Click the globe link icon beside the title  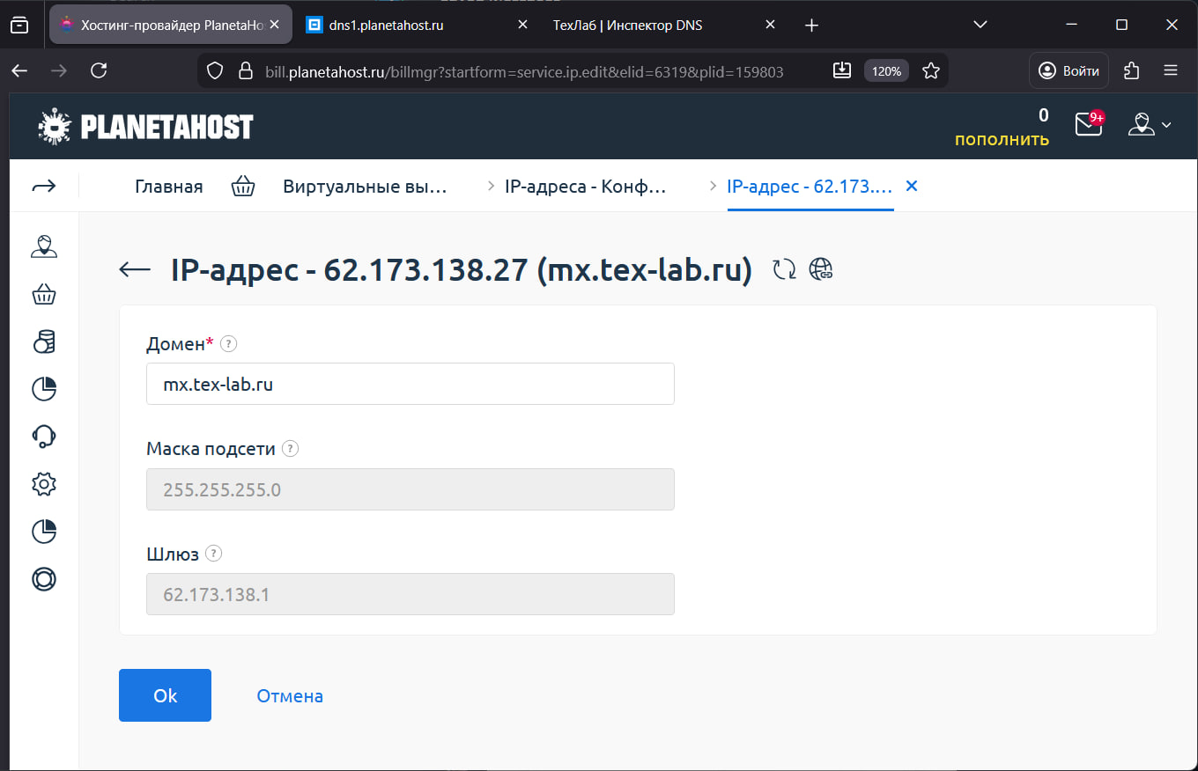click(x=821, y=269)
